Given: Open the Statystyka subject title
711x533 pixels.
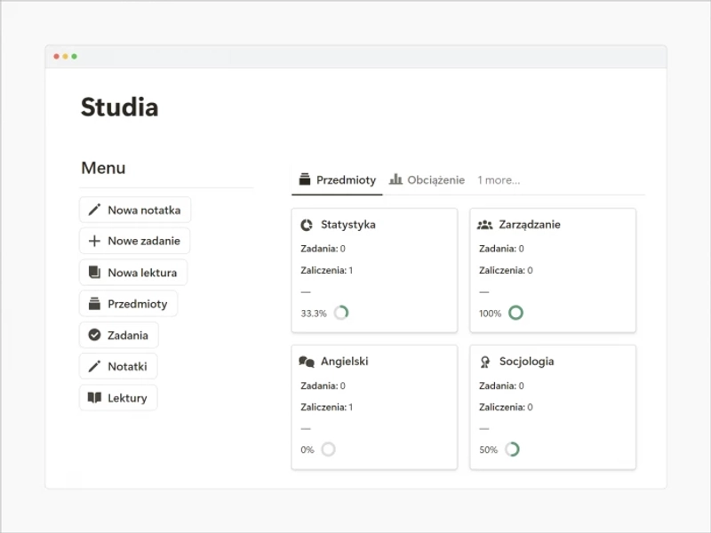Looking at the screenshot, I should click(348, 225).
